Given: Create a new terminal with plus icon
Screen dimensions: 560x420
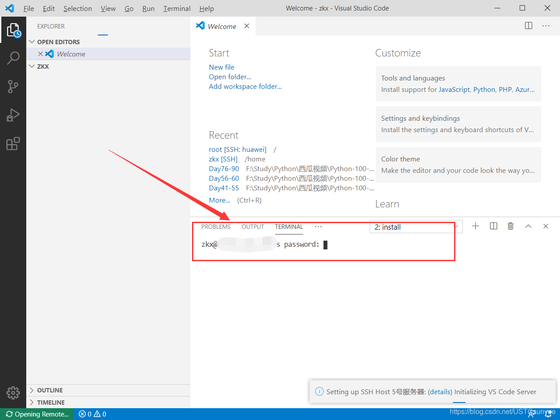Looking at the screenshot, I should pyautogui.click(x=476, y=226).
